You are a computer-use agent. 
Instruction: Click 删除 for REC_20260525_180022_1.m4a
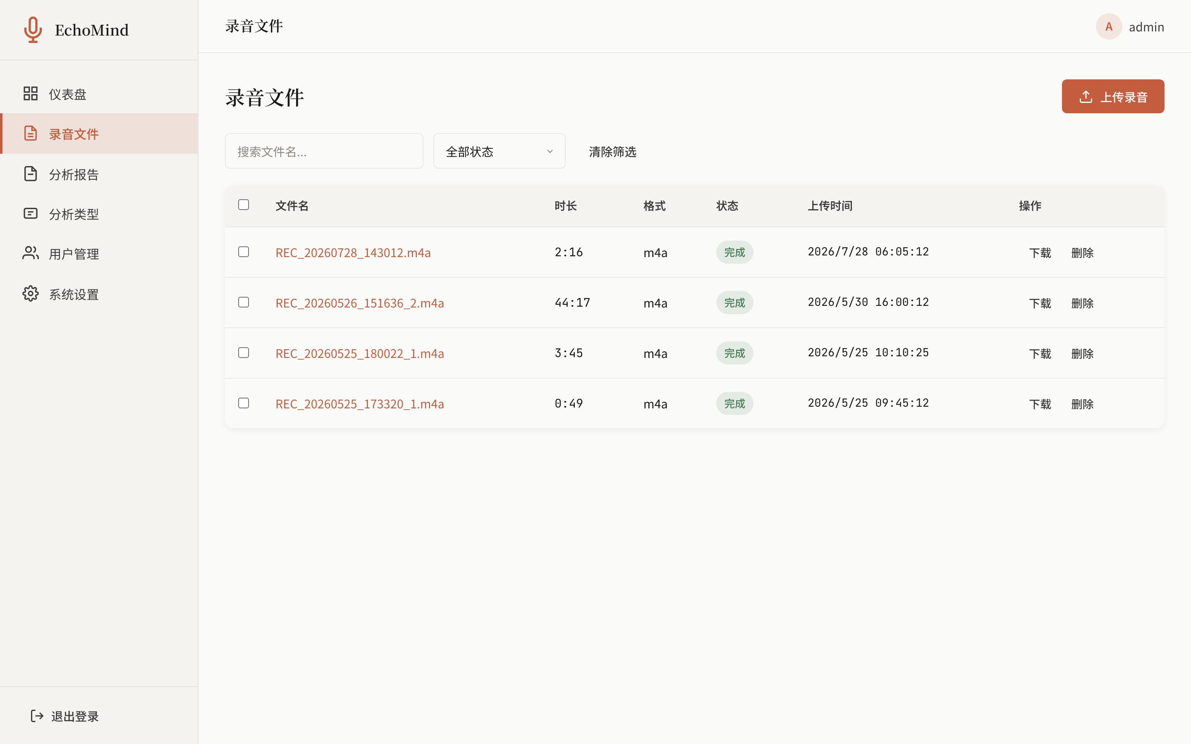click(1082, 354)
